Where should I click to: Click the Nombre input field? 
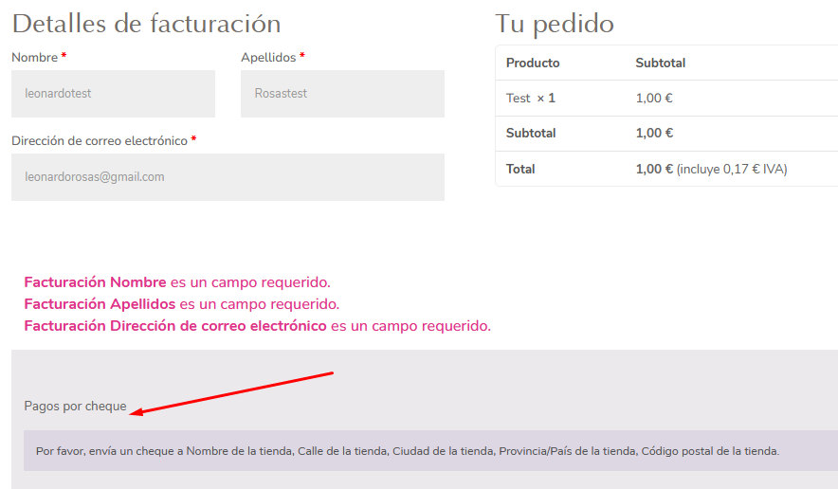pyautogui.click(x=114, y=94)
